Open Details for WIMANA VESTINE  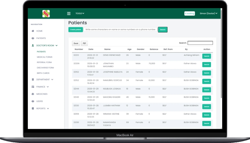pos(206,115)
